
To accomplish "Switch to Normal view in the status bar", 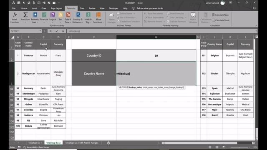I will click(210, 147).
